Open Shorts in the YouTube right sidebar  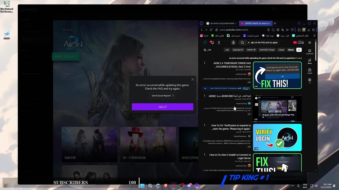[x=310, y=61]
